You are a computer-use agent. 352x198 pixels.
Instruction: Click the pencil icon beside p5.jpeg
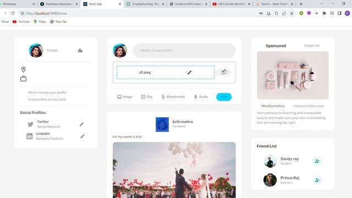189,72
